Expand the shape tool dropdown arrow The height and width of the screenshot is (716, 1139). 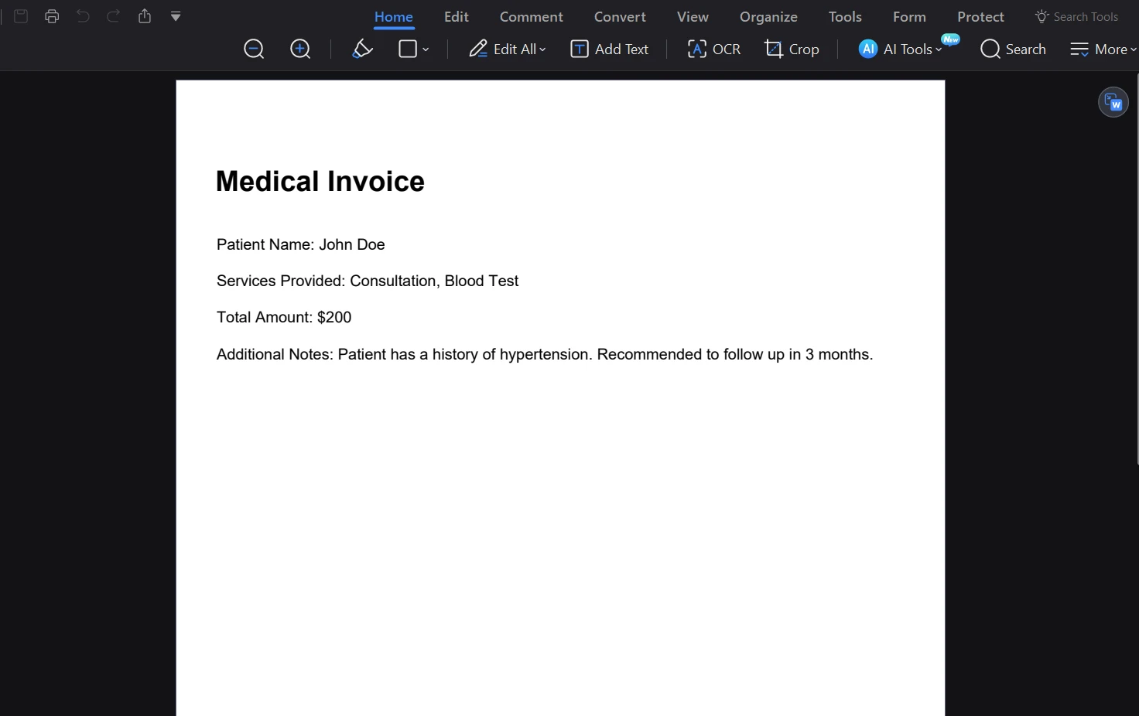426,49
